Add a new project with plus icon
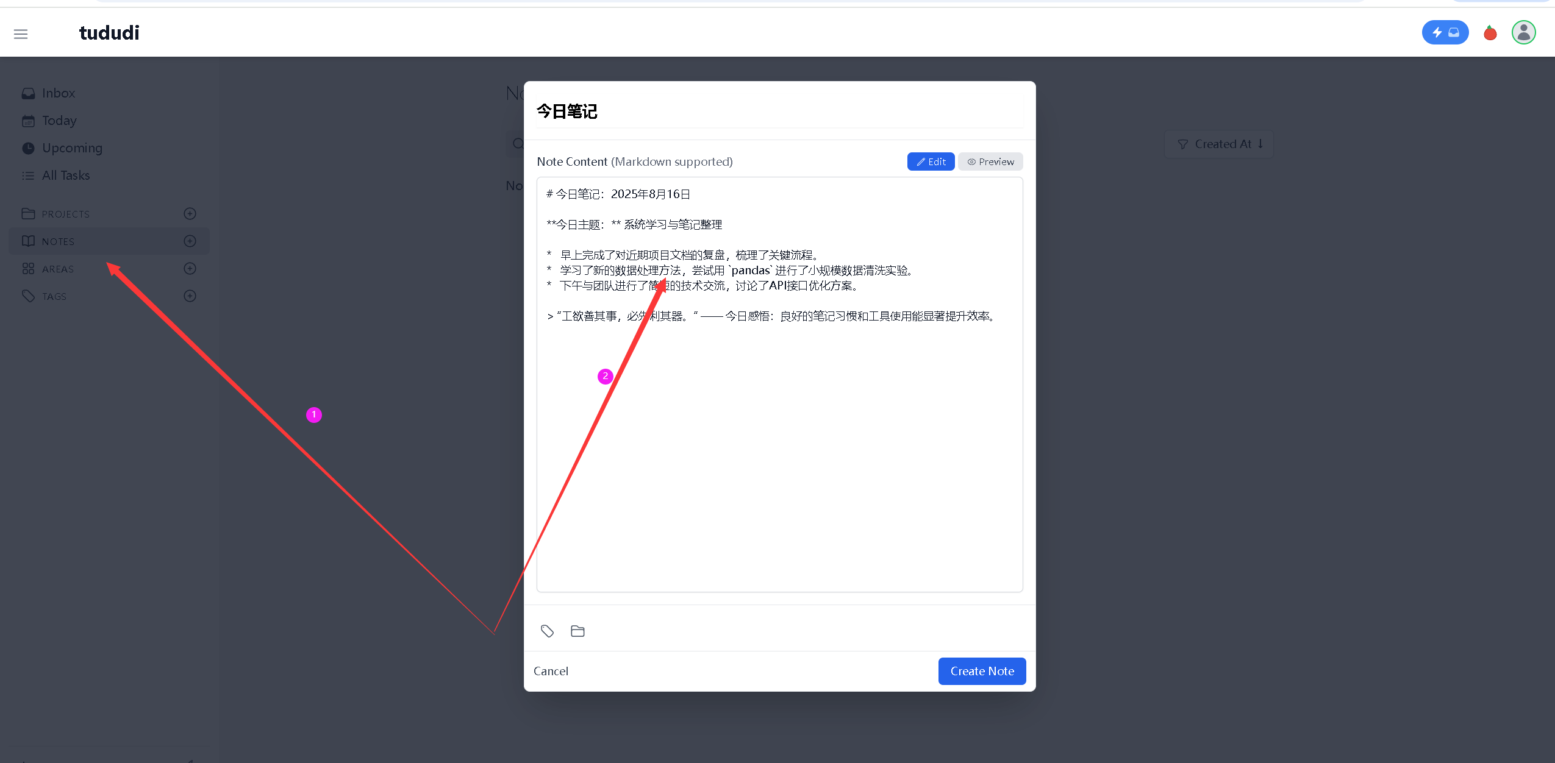Viewport: 1555px width, 763px height. [190, 213]
